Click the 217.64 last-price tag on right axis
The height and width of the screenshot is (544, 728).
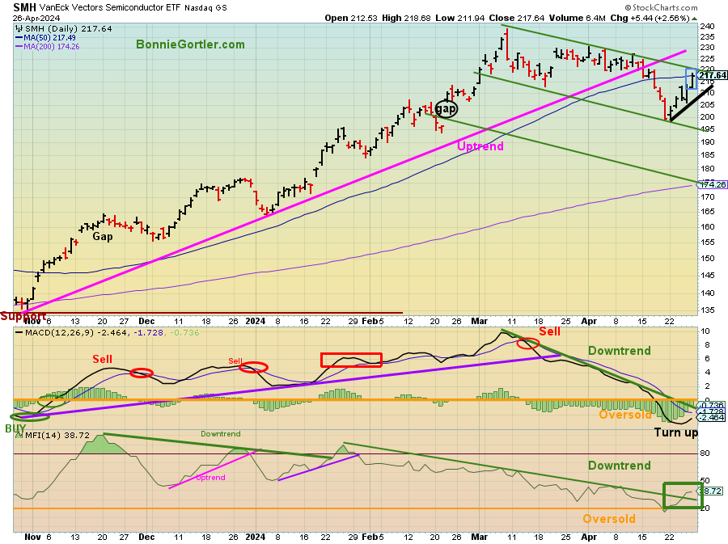click(712, 75)
